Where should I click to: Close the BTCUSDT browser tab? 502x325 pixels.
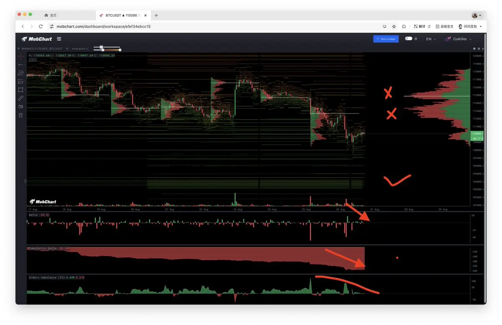146,15
